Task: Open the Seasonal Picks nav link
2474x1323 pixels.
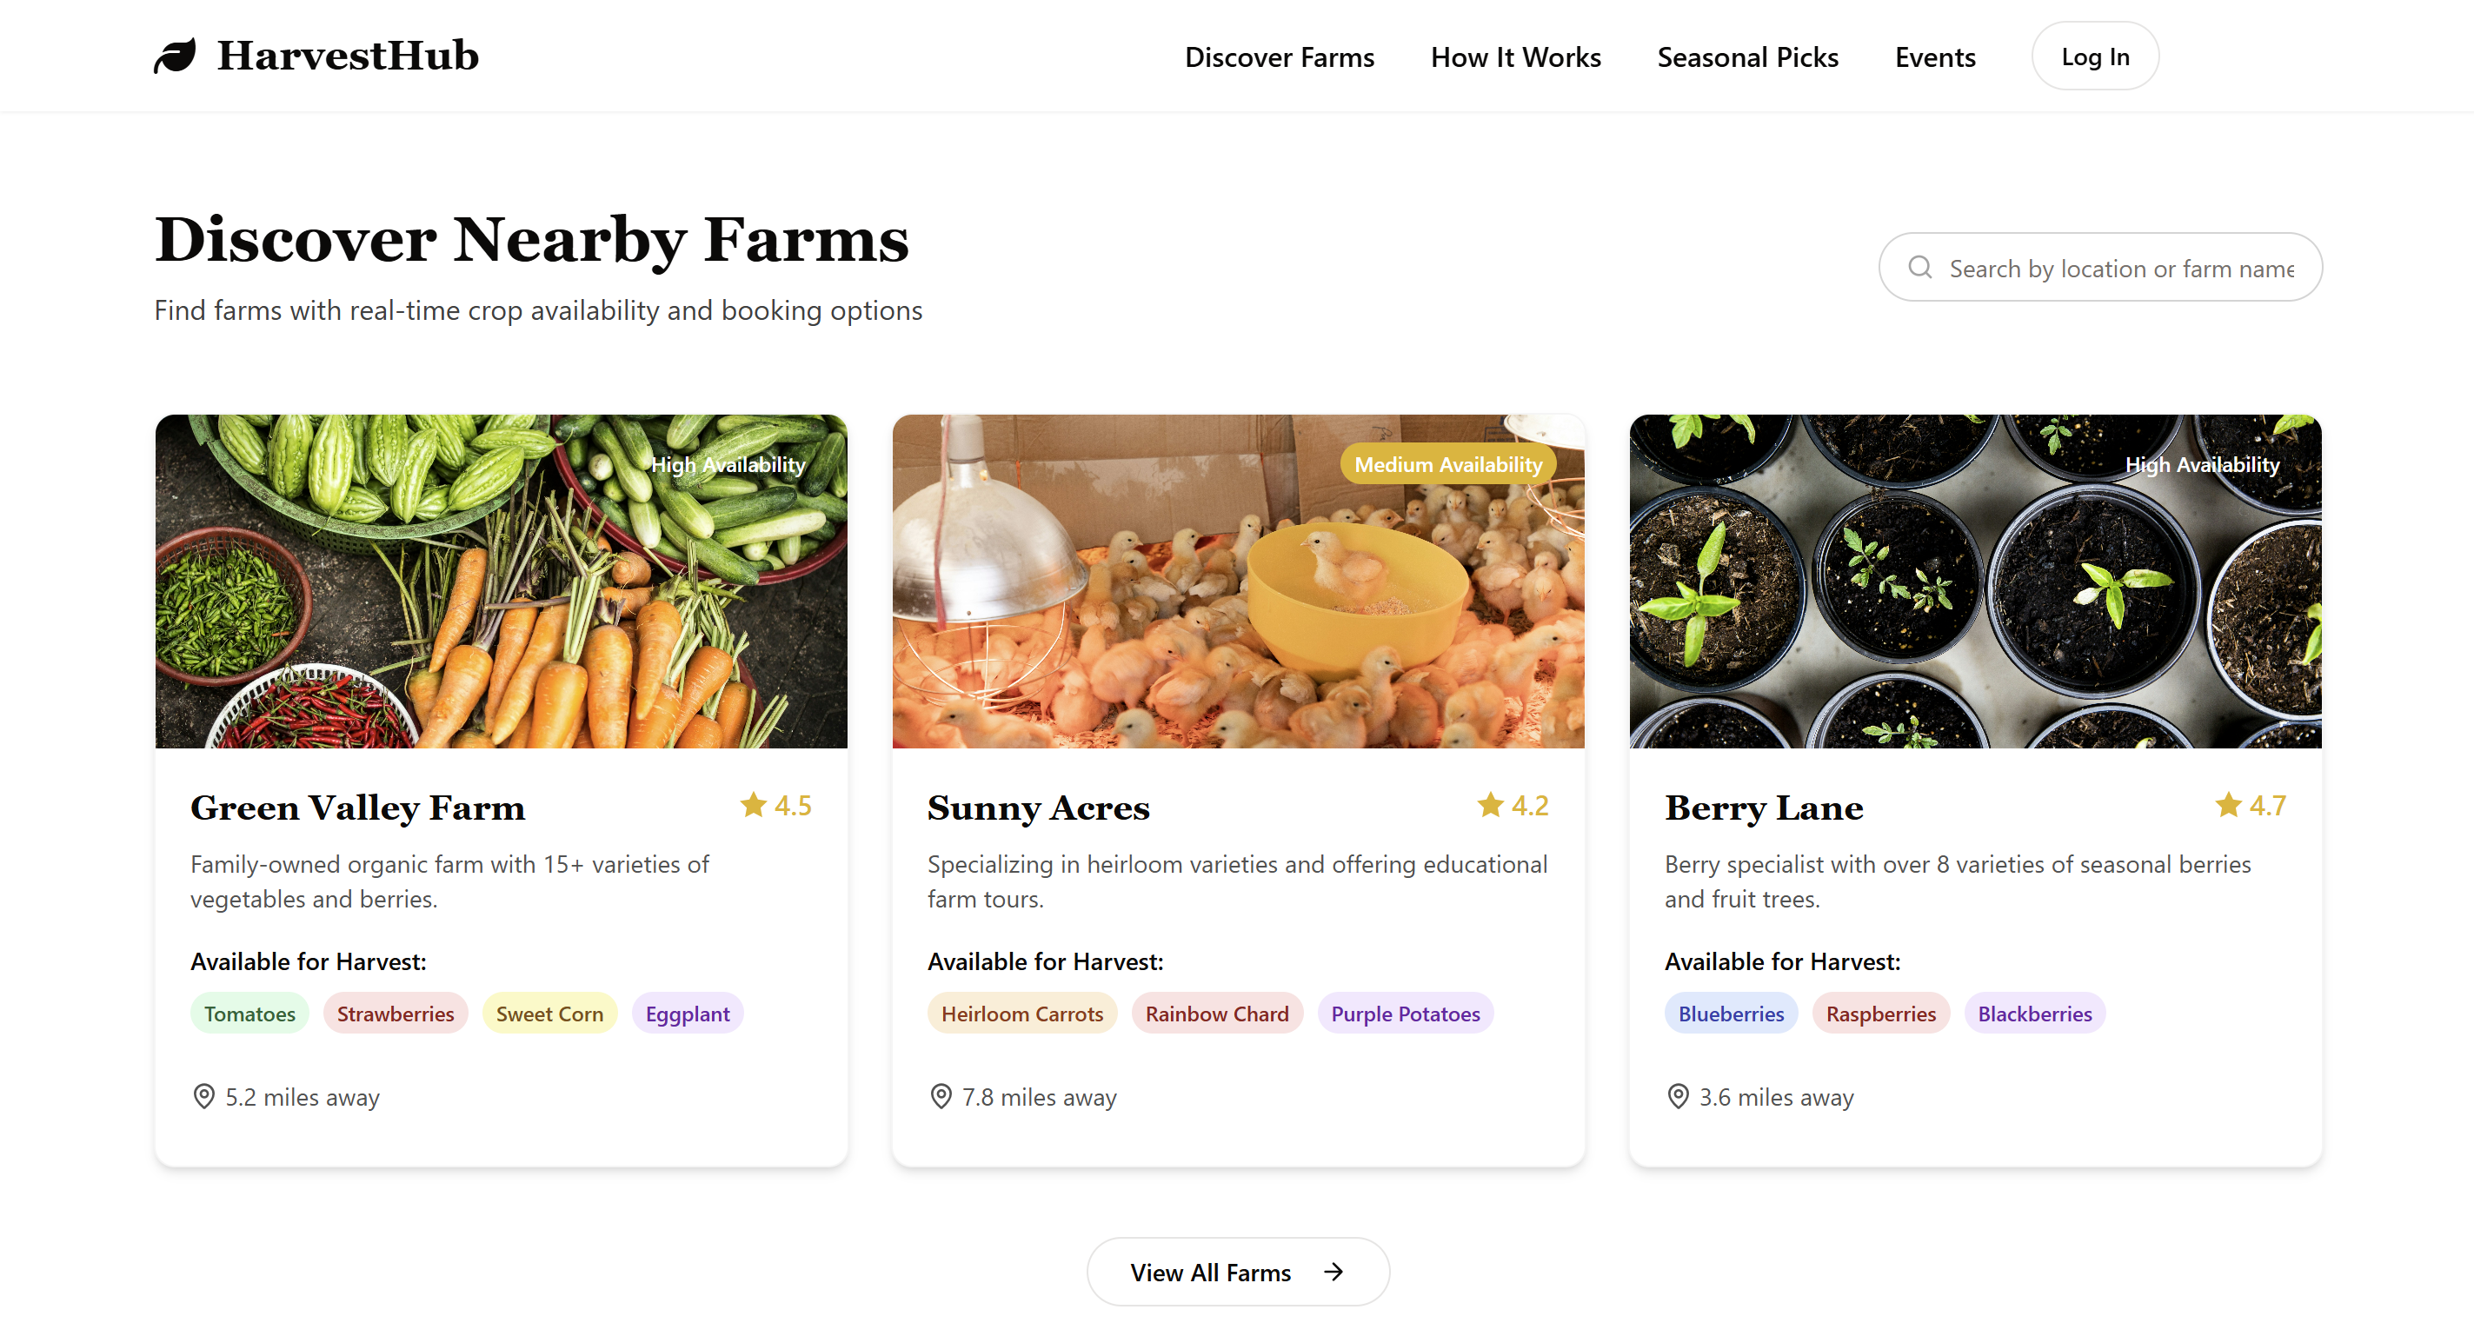Action: click(x=1747, y=57)
